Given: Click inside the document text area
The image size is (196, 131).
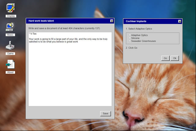Looking at the screenshot, I should 70,69.
